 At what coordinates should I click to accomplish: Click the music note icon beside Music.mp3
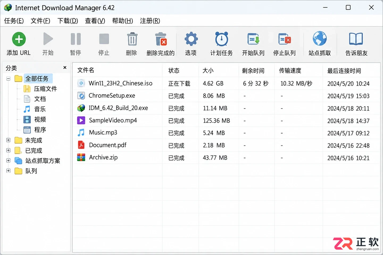[x=81, y=133]
